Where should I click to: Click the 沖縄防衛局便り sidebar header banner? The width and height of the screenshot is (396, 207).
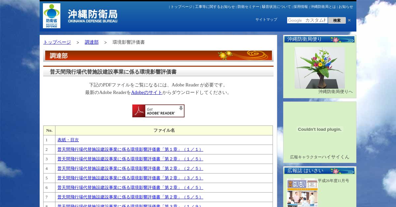[319, 39]
